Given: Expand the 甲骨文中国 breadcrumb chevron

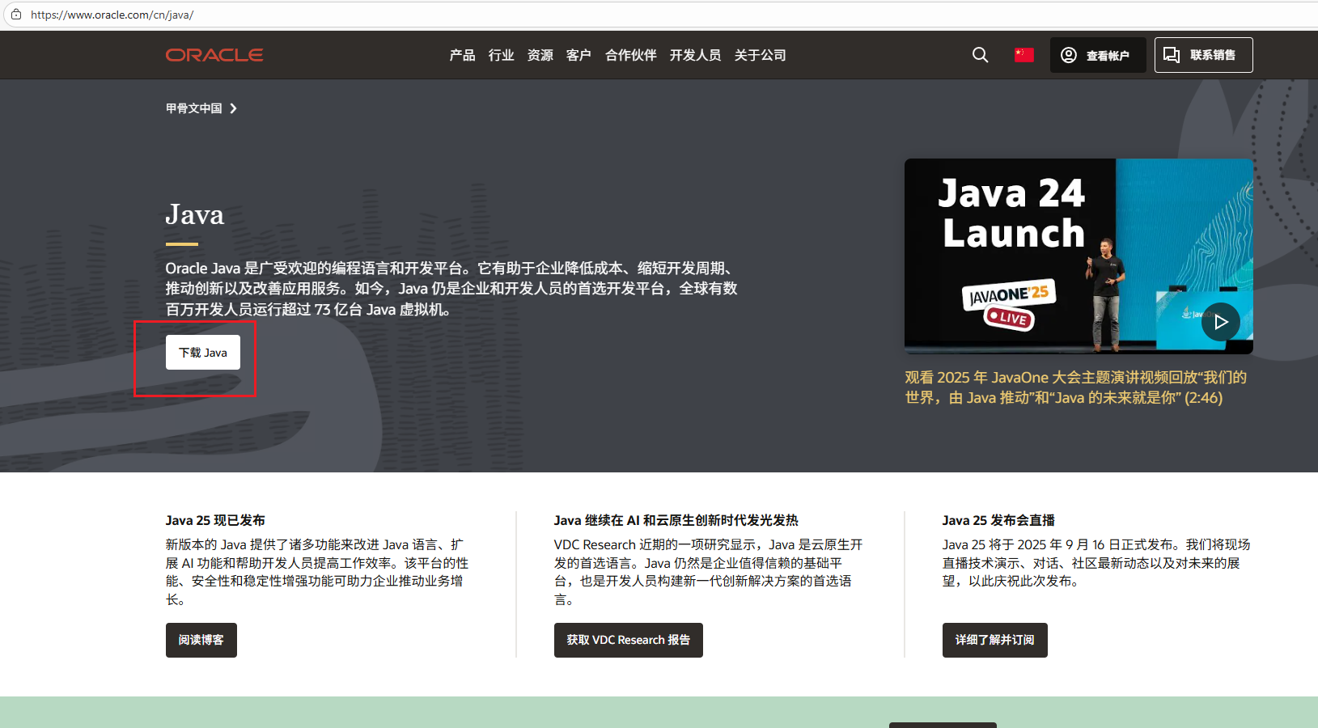Looking at the screenshot, I should (233, 108).
